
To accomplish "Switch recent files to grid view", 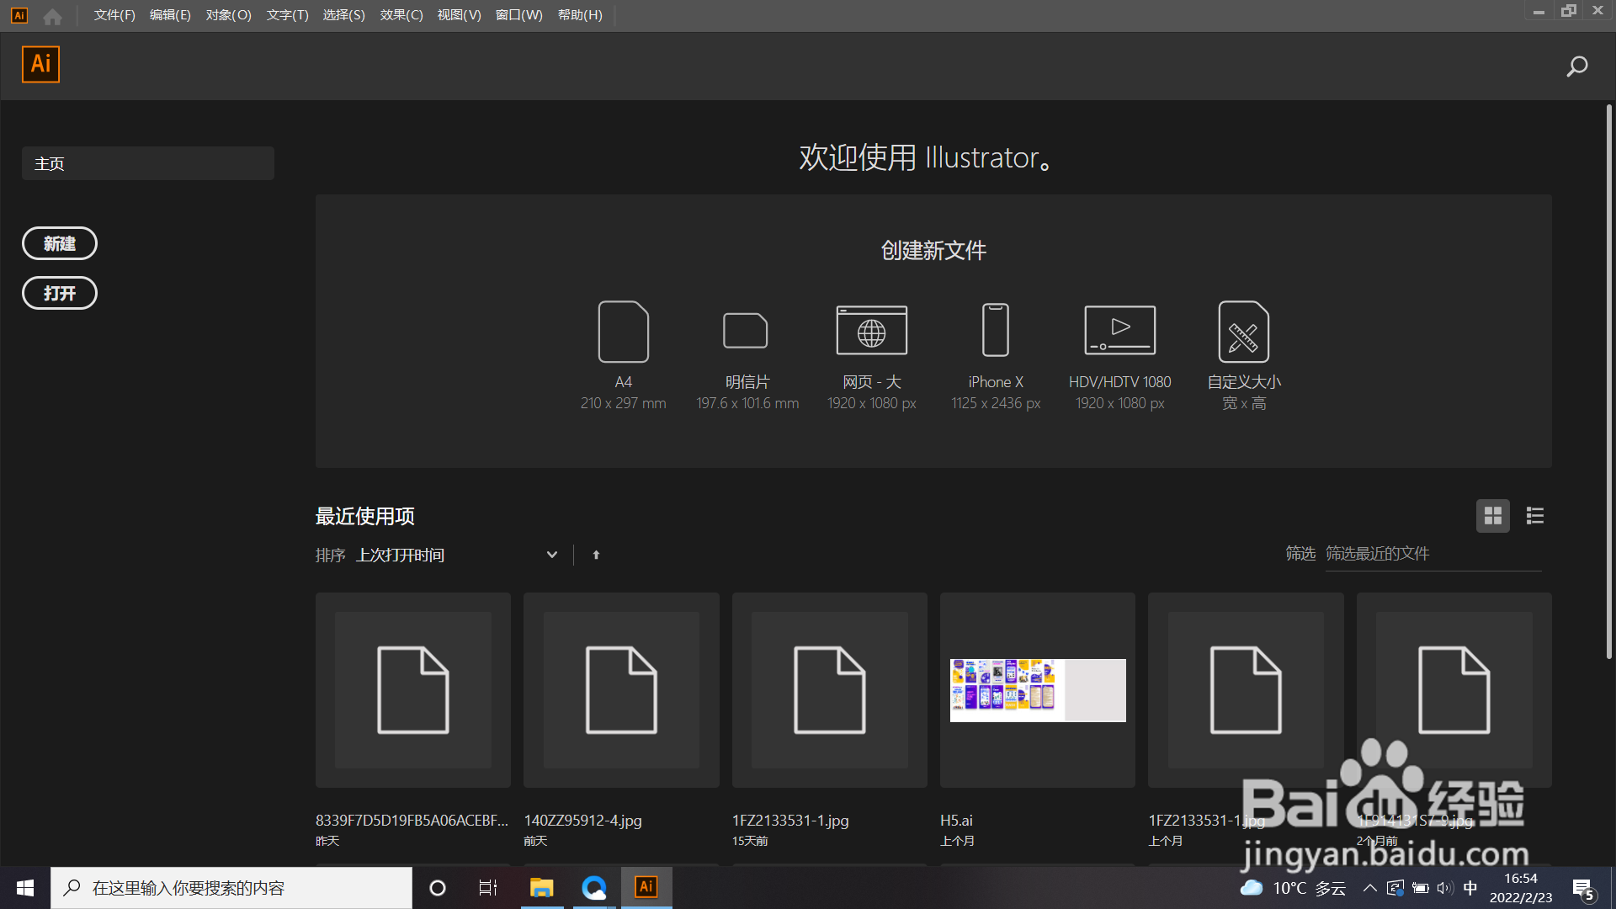I will pos(1493,516).
